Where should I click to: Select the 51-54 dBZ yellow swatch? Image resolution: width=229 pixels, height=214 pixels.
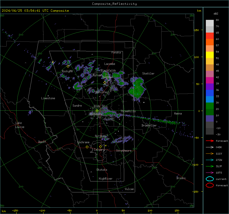click(x=210, y=55)
